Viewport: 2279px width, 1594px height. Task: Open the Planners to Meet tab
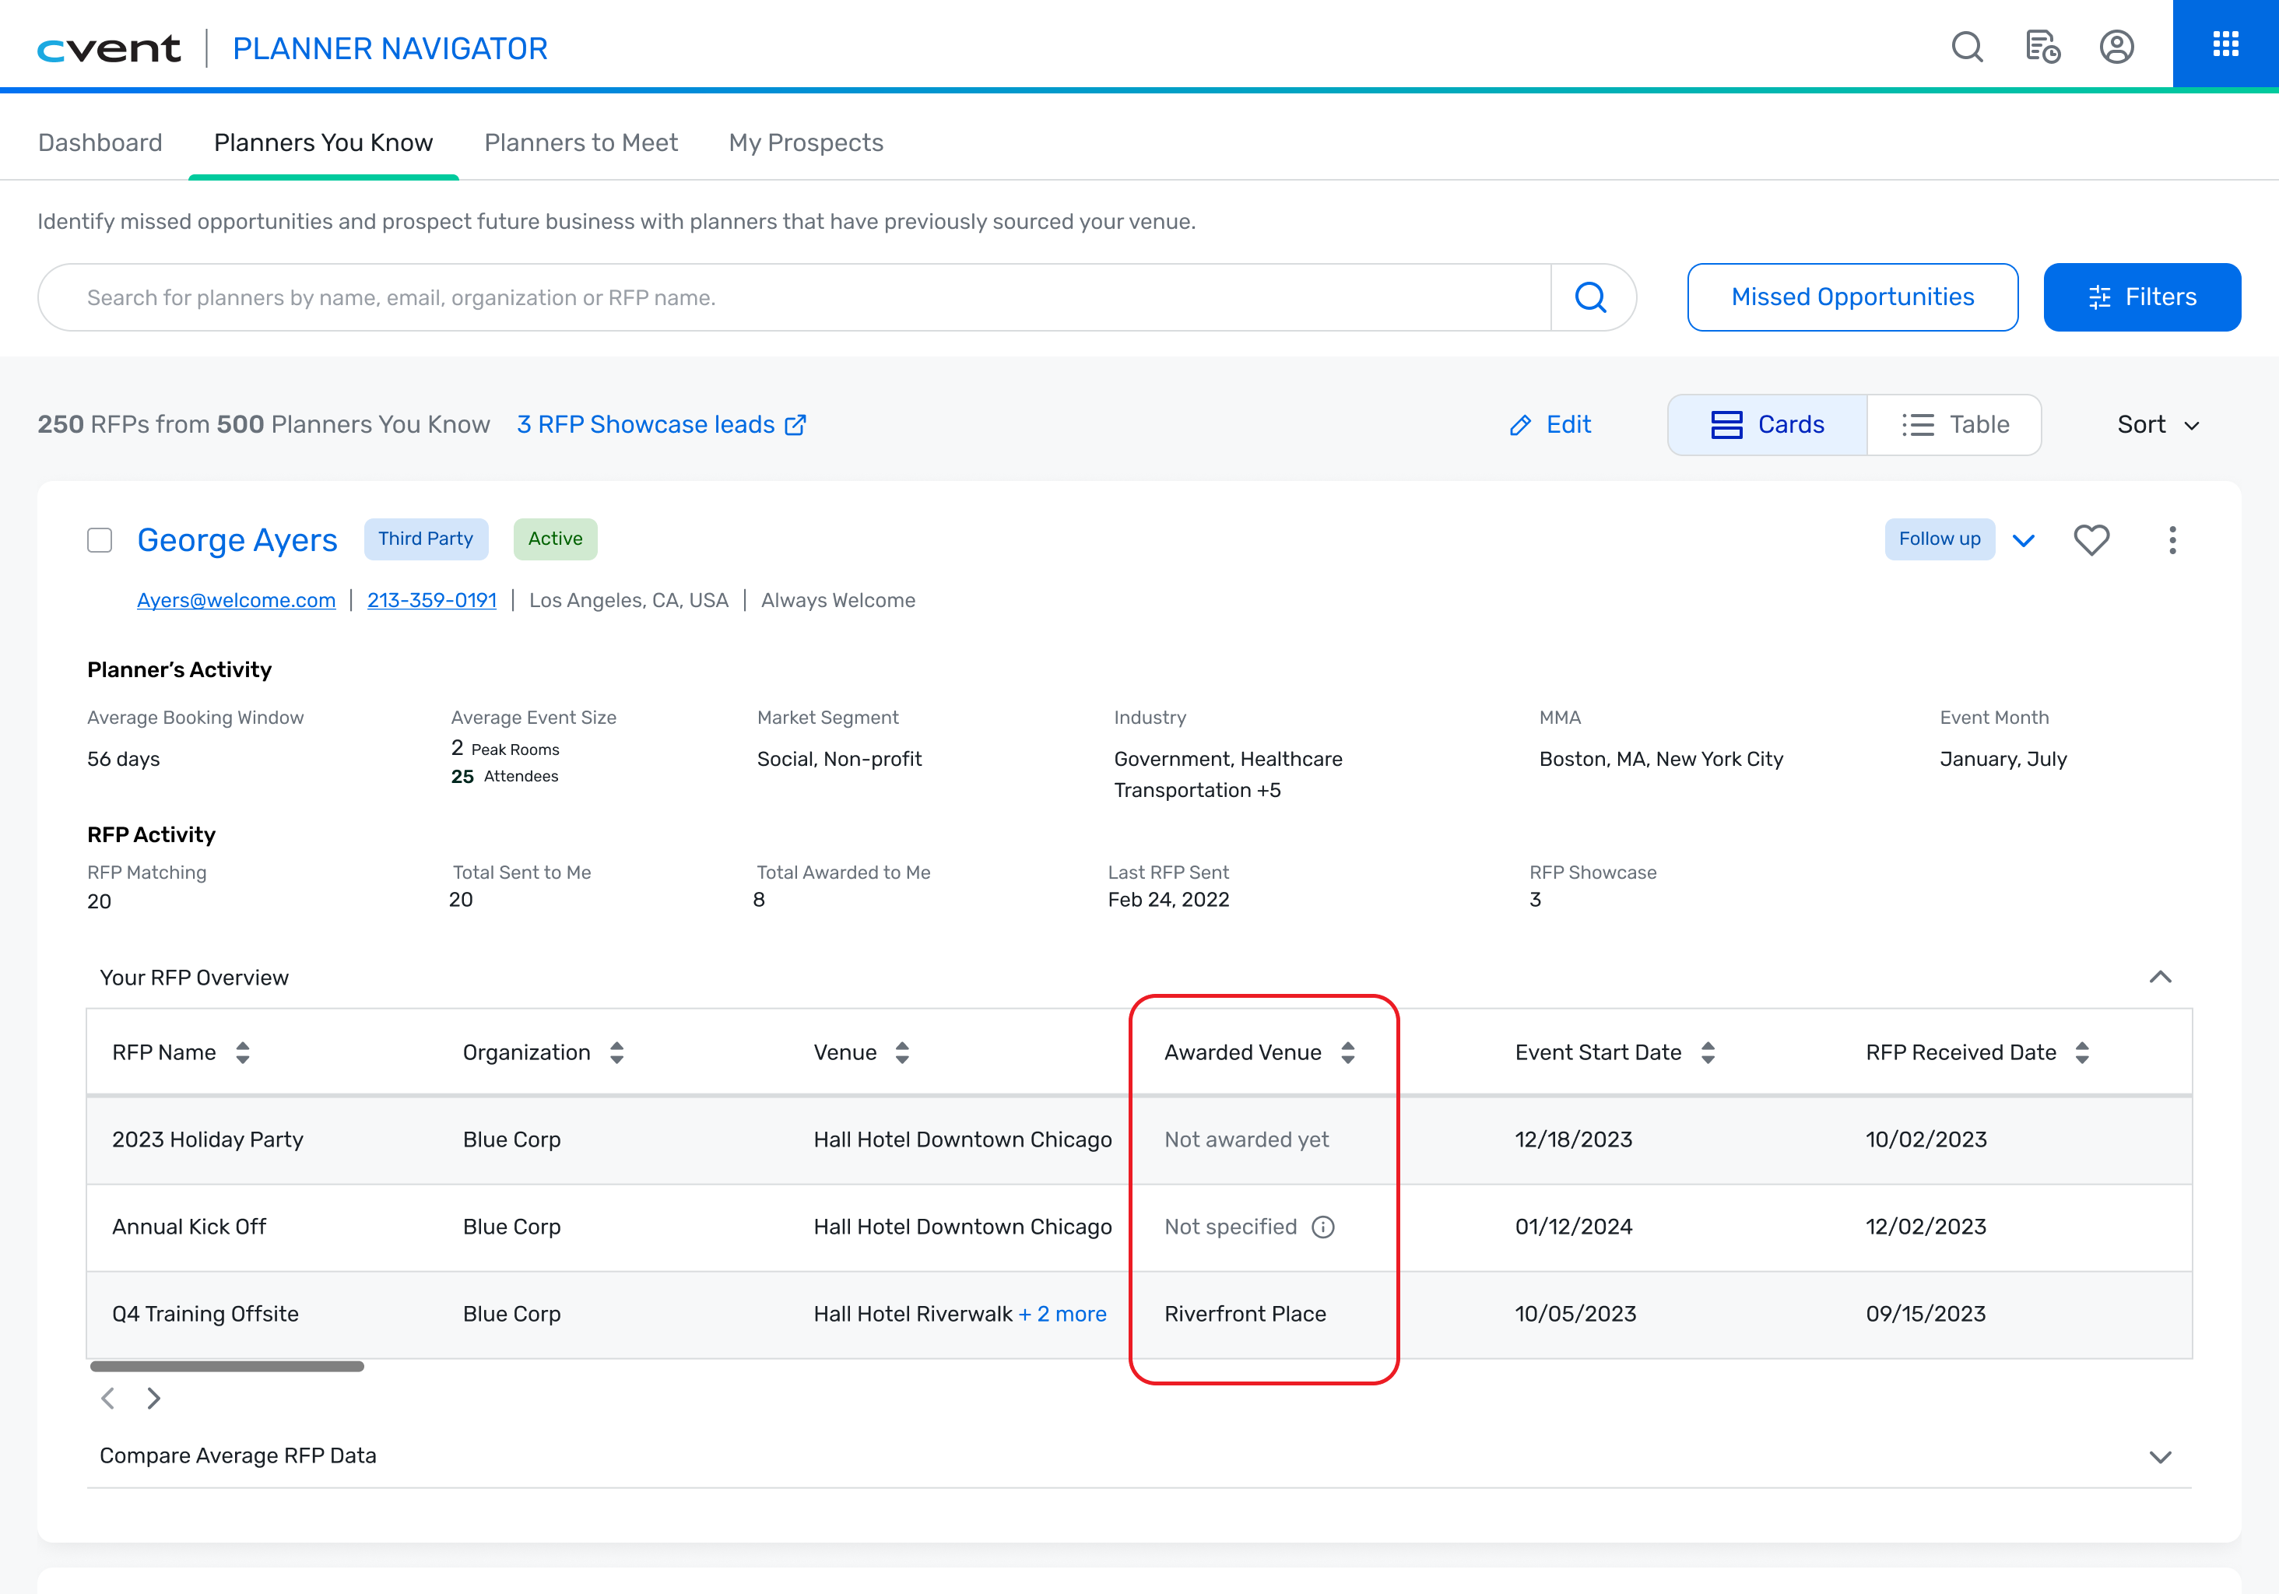coord(581,143)
